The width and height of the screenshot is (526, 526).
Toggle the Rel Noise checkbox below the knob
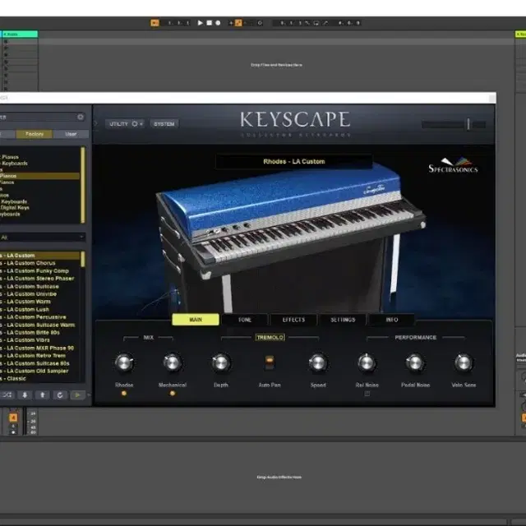point(367,394)
